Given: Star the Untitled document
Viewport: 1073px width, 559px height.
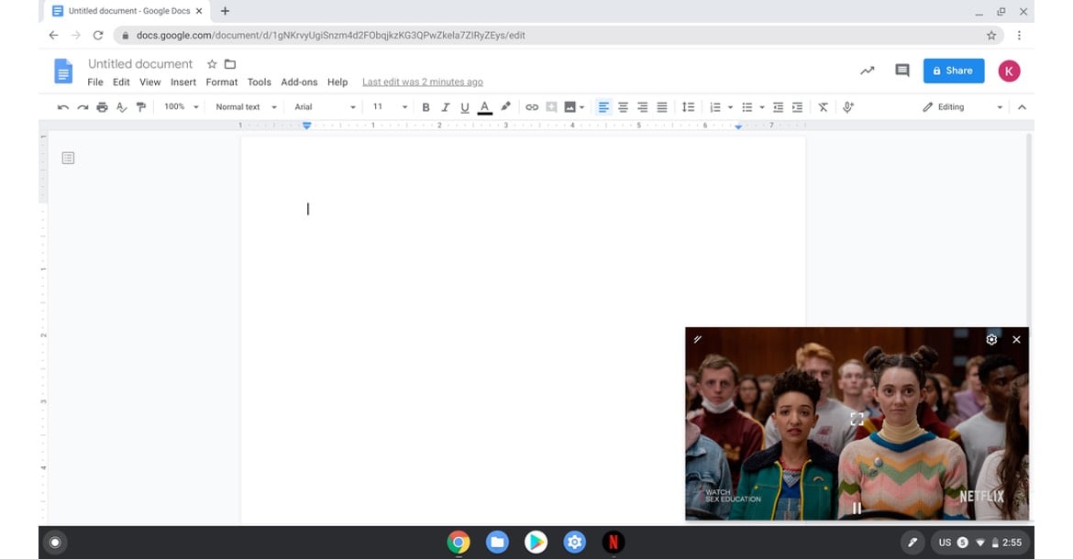Looking at the screenshot, I should pyautogui.click(x=212, y=64).
